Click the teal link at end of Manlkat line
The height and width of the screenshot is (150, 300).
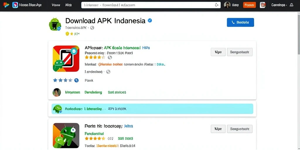click(x=161, y=65)
